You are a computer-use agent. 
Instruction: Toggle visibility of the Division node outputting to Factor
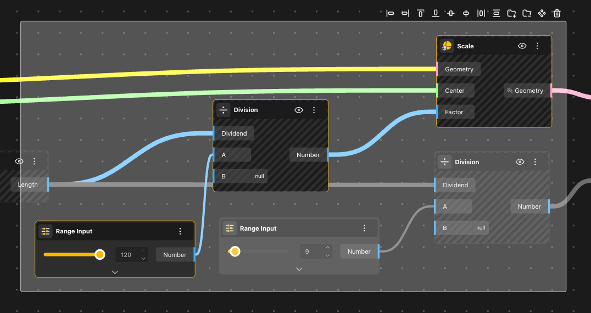tap(299, 110)
